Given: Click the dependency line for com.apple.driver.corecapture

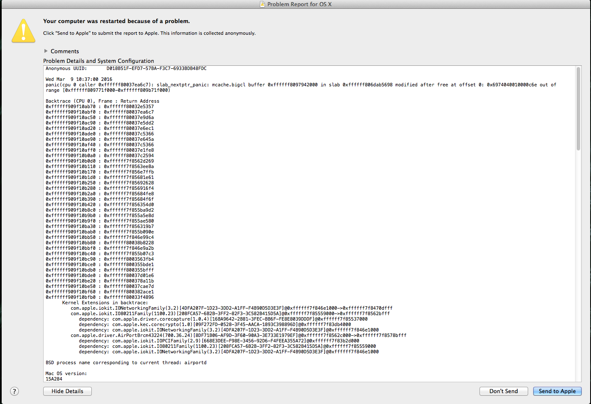Looking at the screenshot, I should click(223, 319).
